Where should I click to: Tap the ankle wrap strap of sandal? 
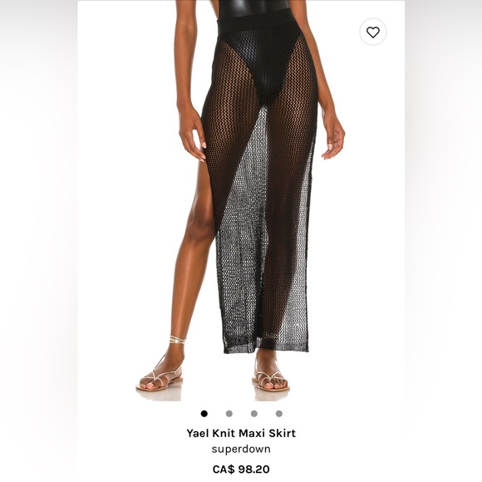[x=178, y=340]
